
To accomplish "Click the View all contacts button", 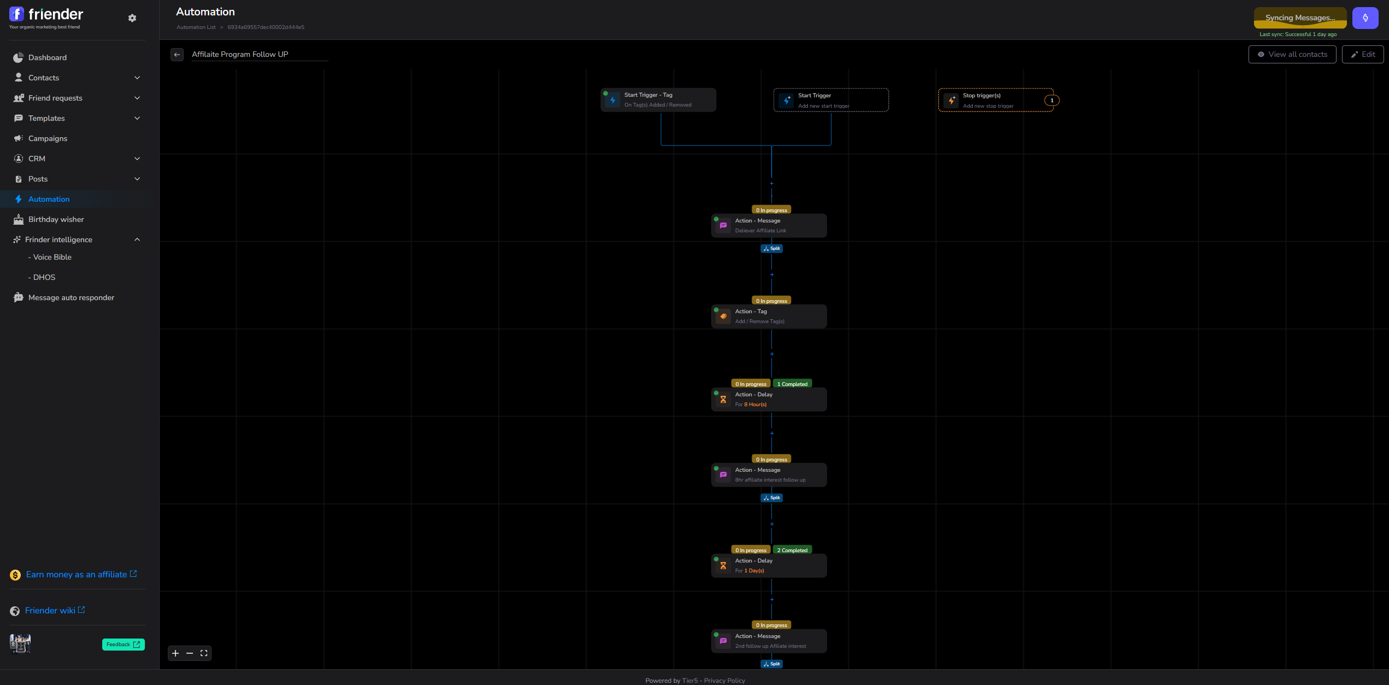I will (1292, 54).
